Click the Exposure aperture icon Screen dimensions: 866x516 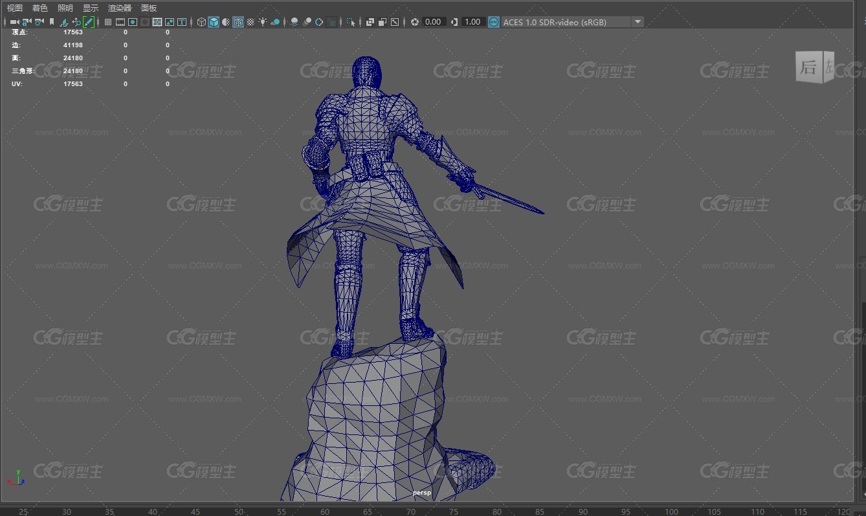414,22
